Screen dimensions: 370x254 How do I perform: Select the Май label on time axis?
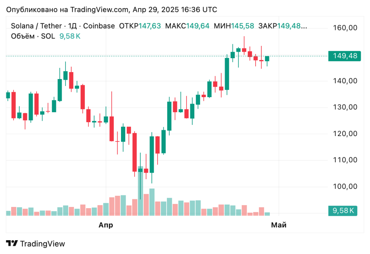pos(279,225)
